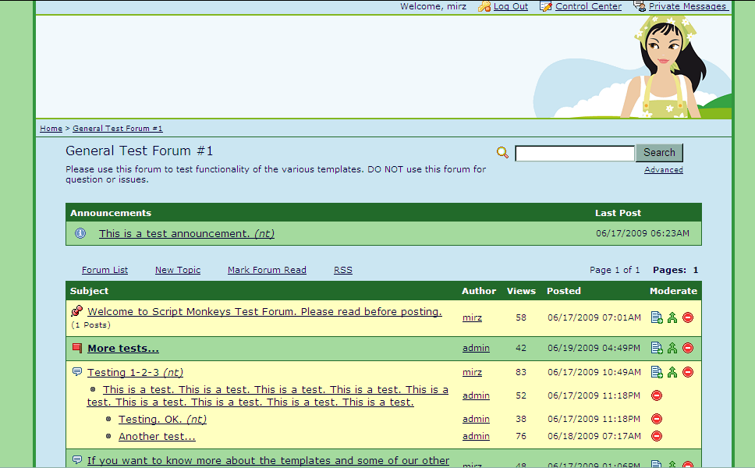Open the 'Testing. OK.' reply

[162, 419]
